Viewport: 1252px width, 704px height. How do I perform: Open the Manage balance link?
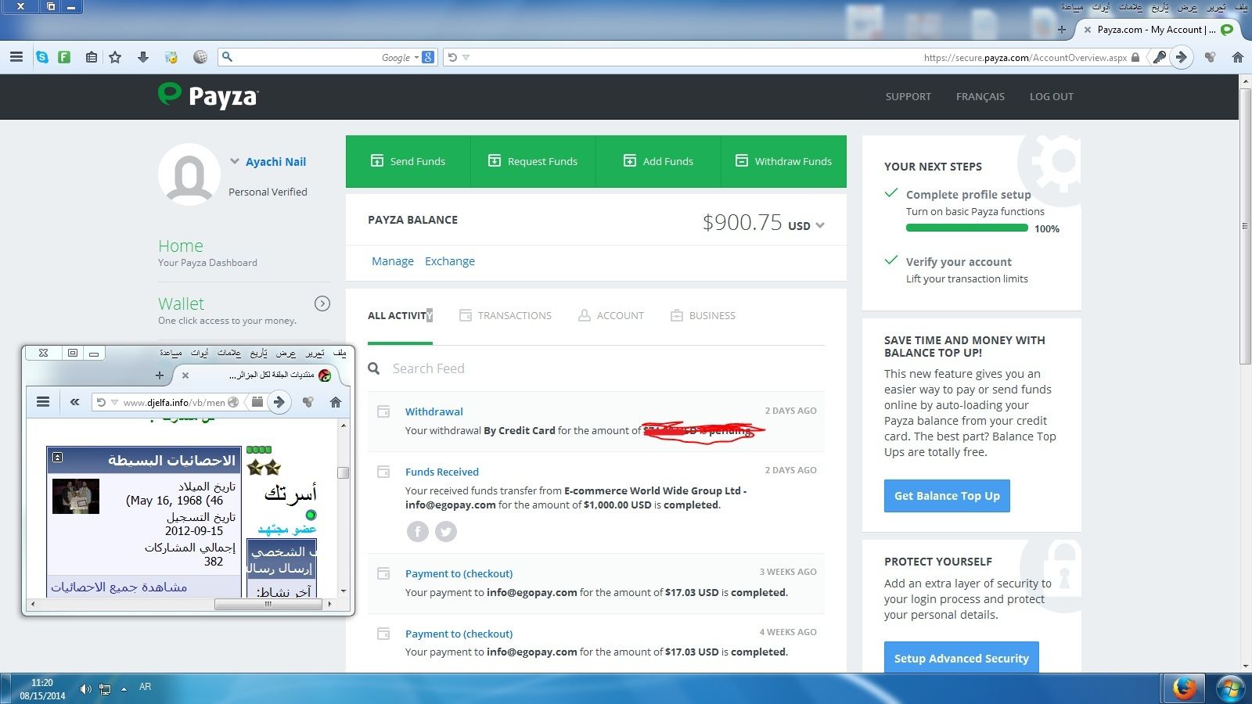click(x=393, y=261)
